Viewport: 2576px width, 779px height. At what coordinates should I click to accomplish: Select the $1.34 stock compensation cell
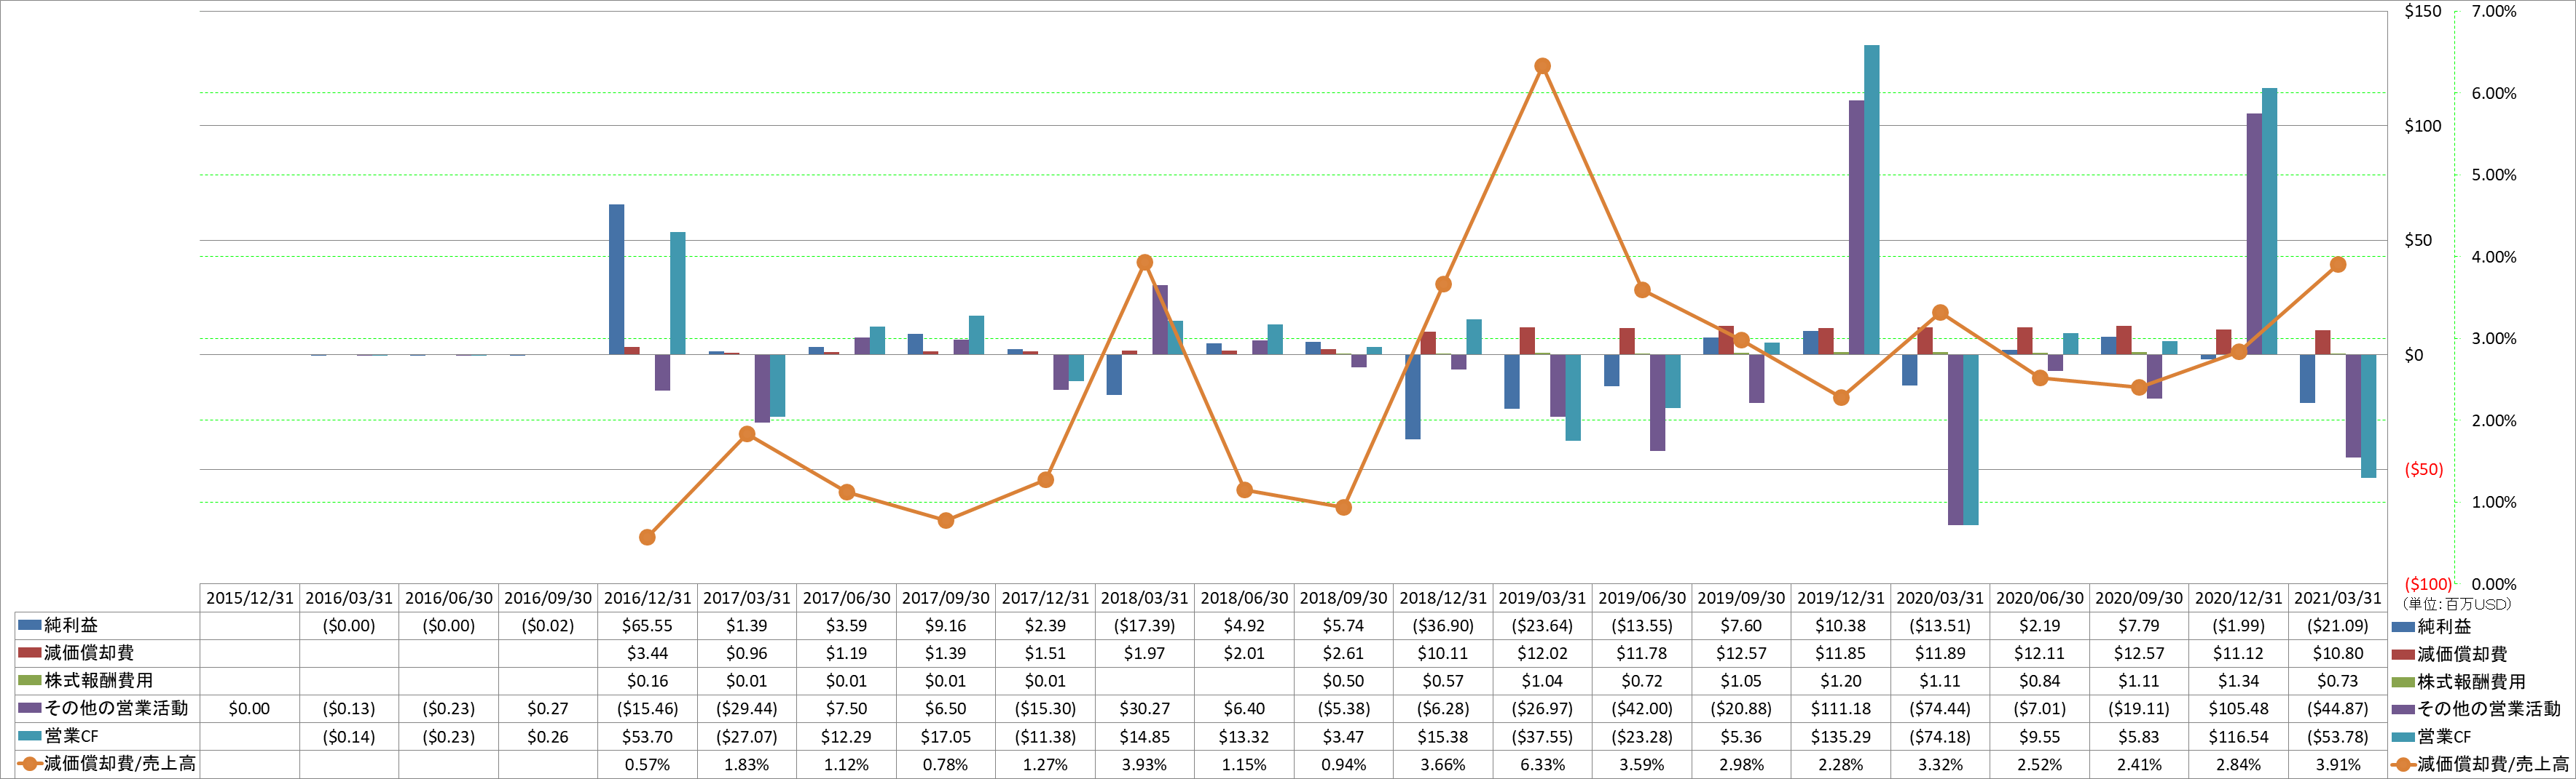point(2239,681)
